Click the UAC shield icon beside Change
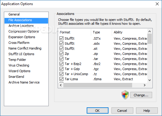Screen dimensions: 162x116 click(125, 95)
